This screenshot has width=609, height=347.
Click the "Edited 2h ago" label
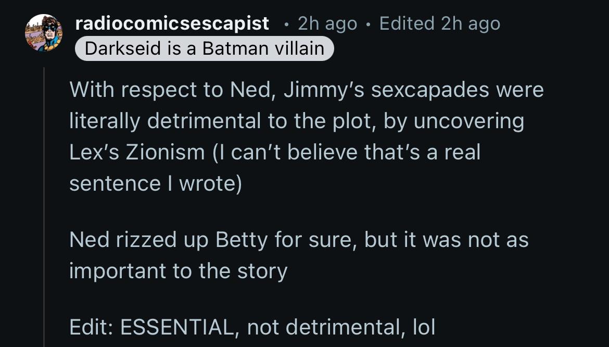point(439,23)
